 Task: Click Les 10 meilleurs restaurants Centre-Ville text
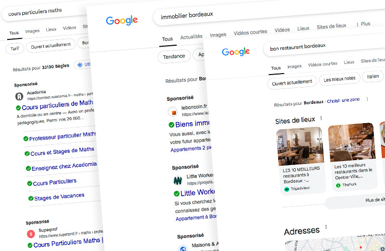353,171
